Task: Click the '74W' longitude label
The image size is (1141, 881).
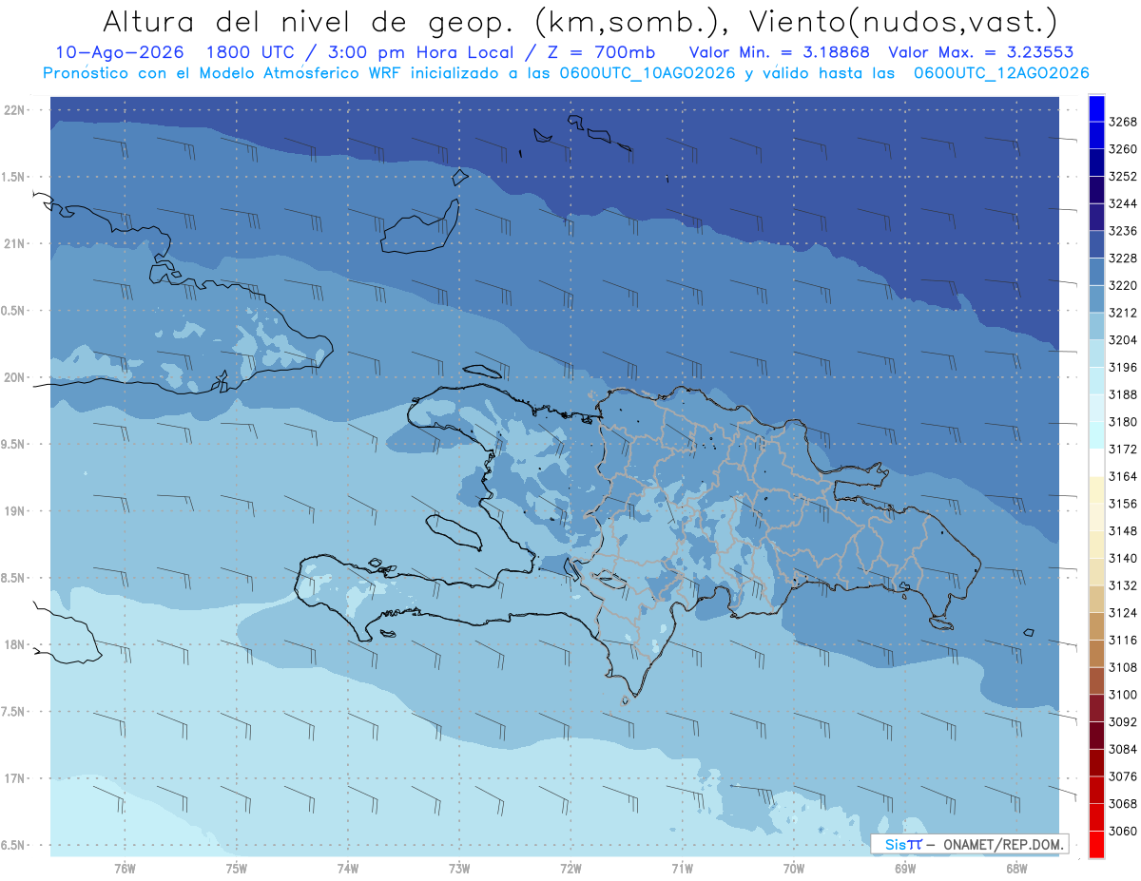Action: 348,869
